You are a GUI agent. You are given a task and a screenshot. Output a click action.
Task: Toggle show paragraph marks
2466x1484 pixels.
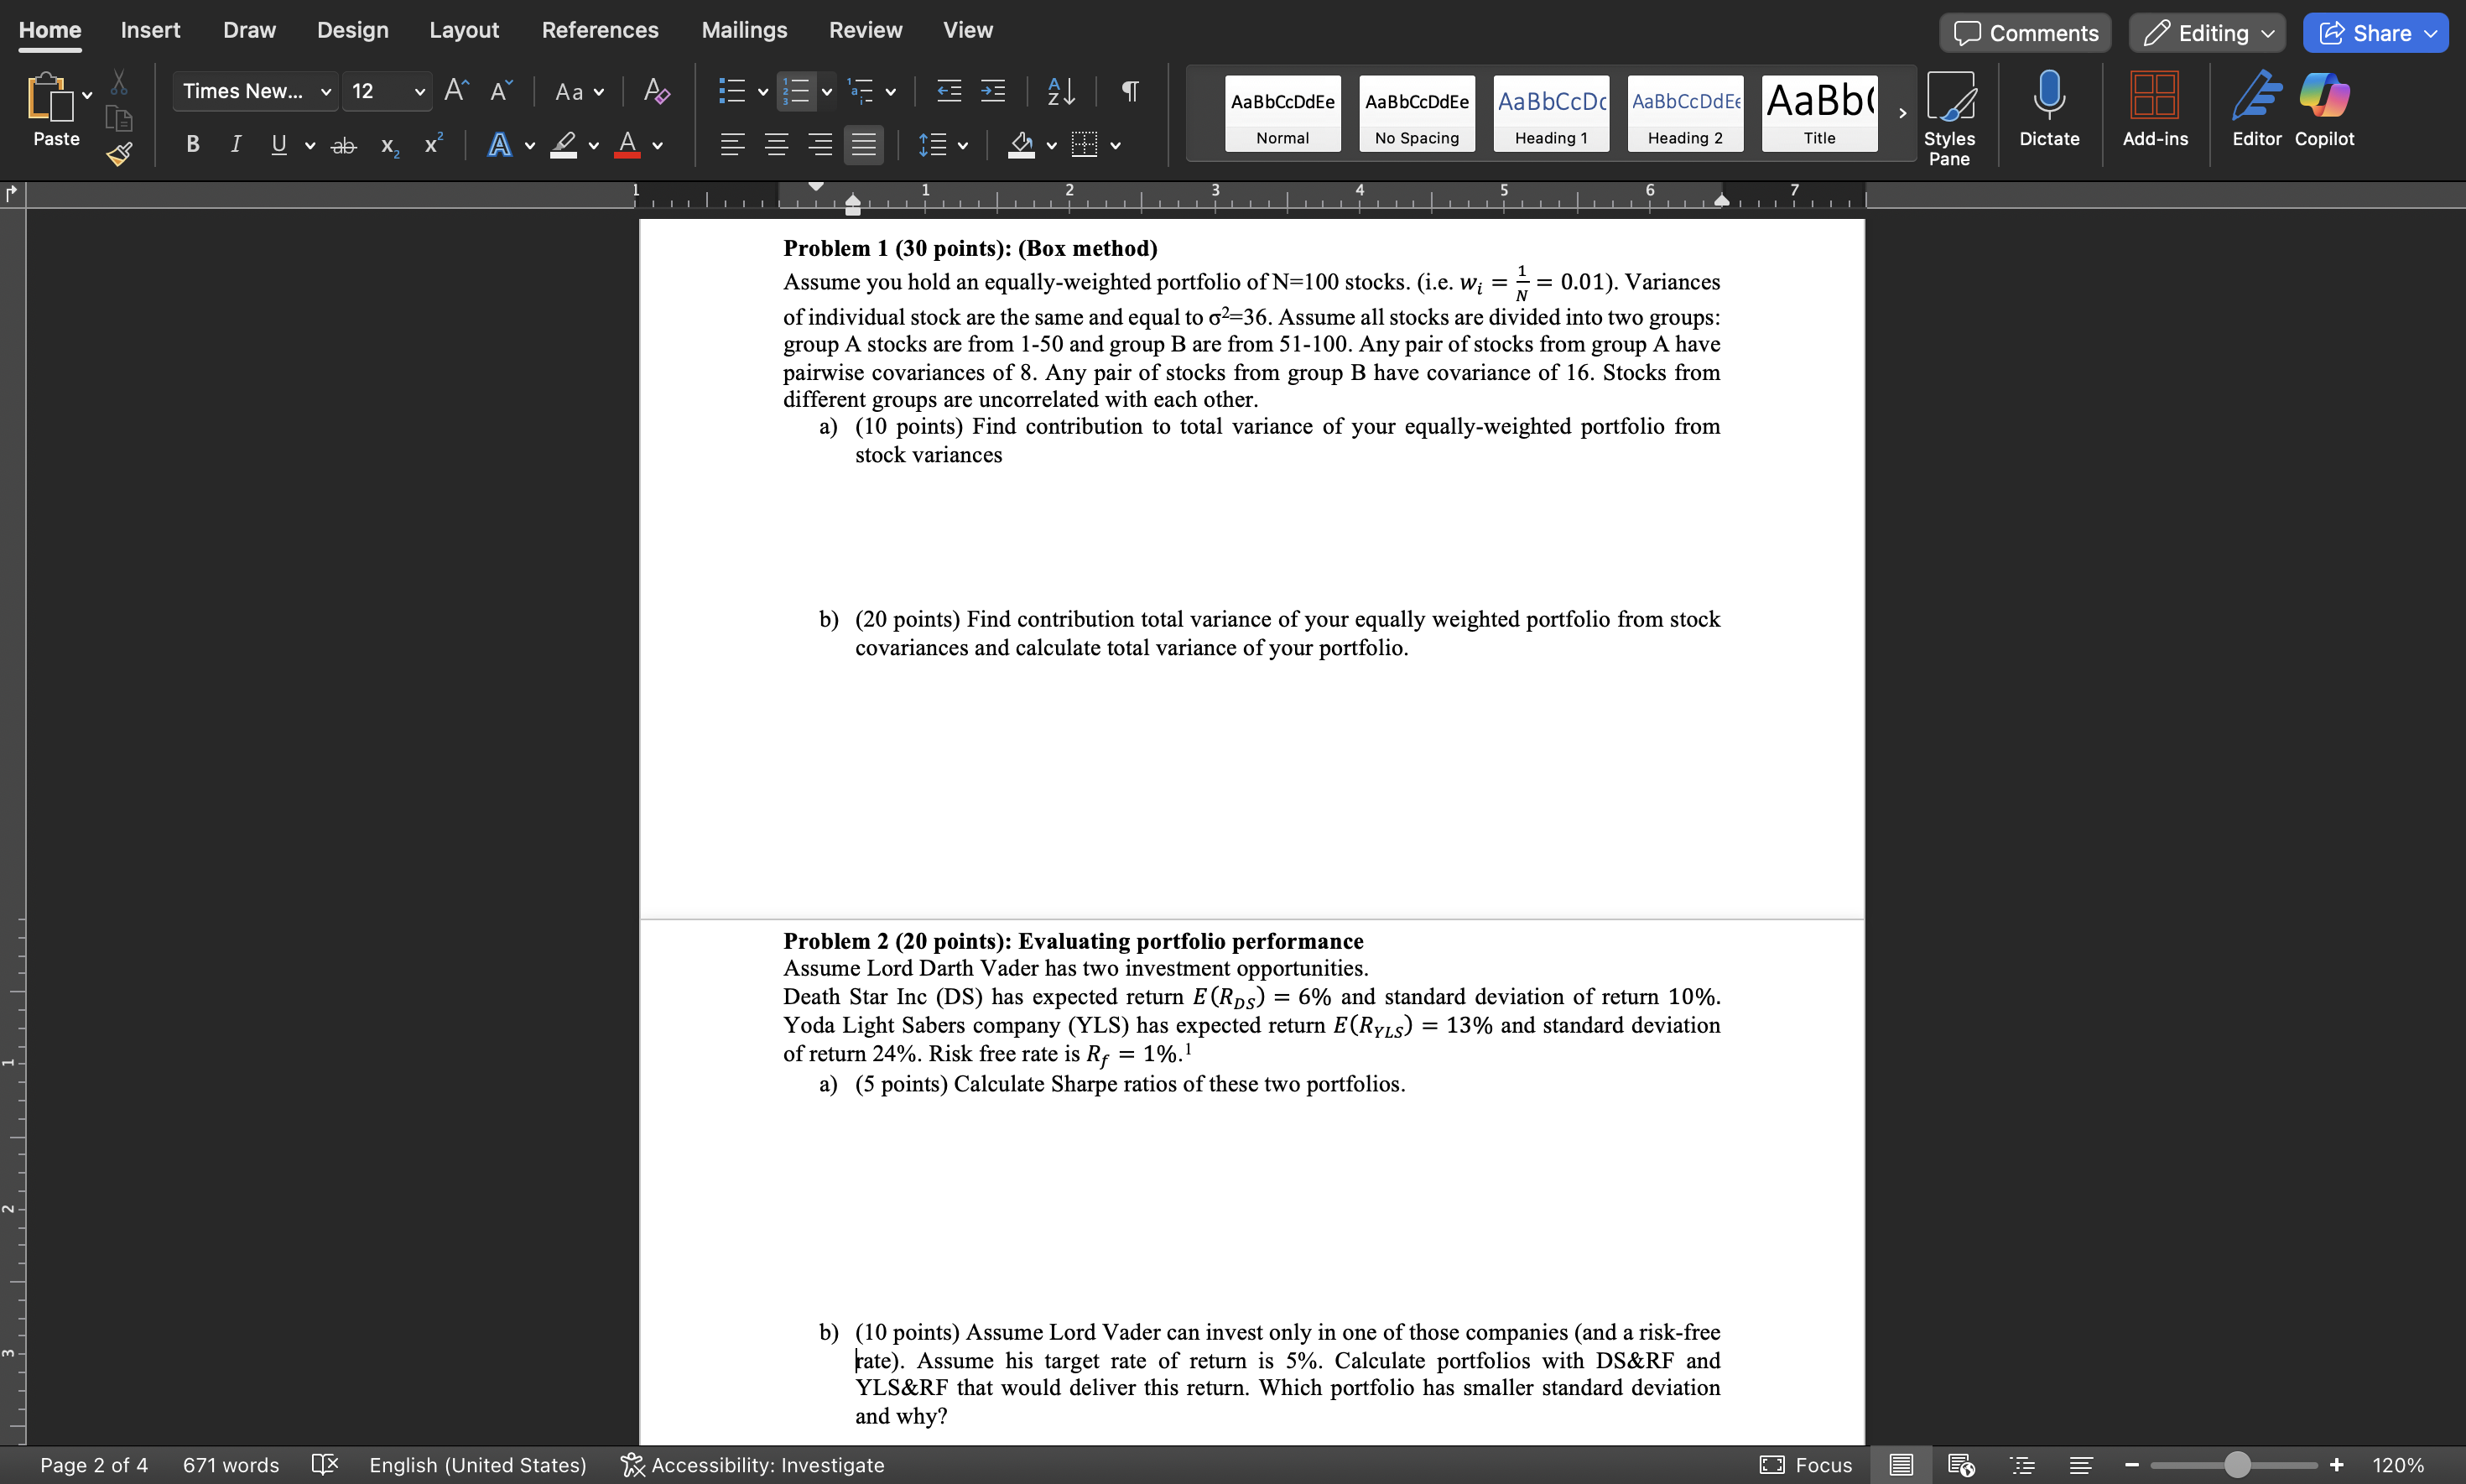point(1130,91)
